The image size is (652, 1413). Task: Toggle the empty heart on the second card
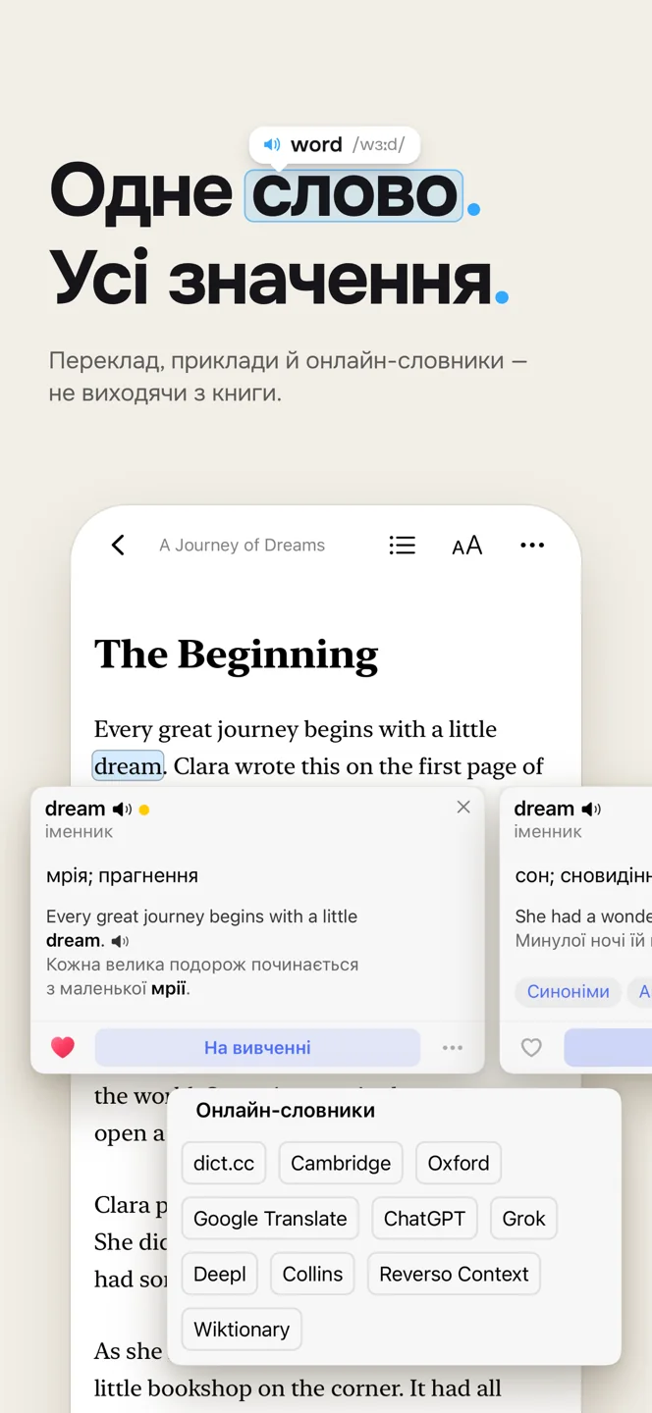coord(531,1047)
